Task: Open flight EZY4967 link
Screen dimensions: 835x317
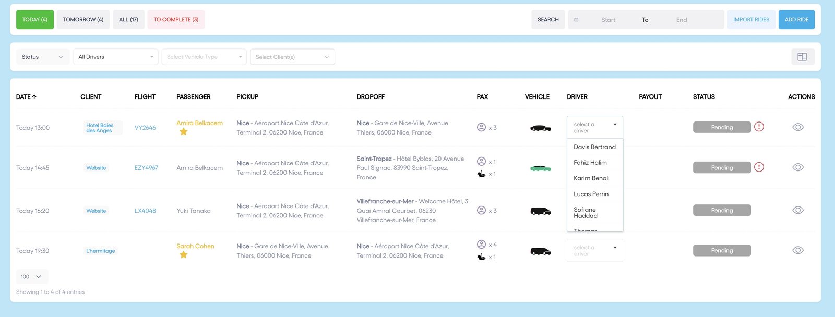Action: click(x=146, y=168)
